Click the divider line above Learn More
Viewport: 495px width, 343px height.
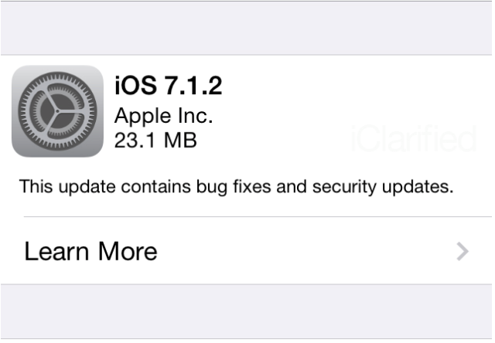click(x=258, y=216)
